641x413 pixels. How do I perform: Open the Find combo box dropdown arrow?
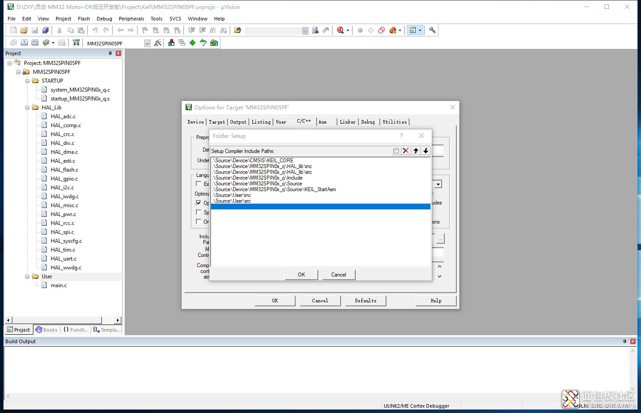[305, 31]
